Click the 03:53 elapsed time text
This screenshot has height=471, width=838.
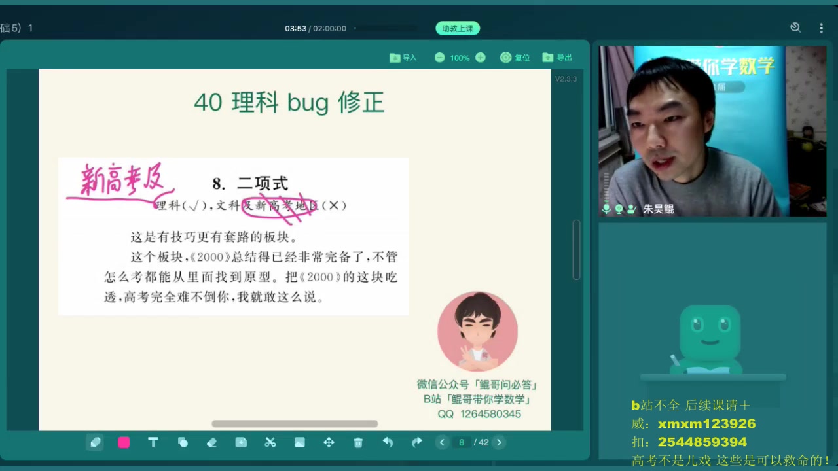click(295, 29)
